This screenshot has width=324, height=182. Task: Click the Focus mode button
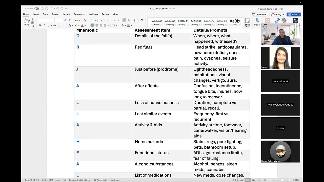(x=238, y=180)
